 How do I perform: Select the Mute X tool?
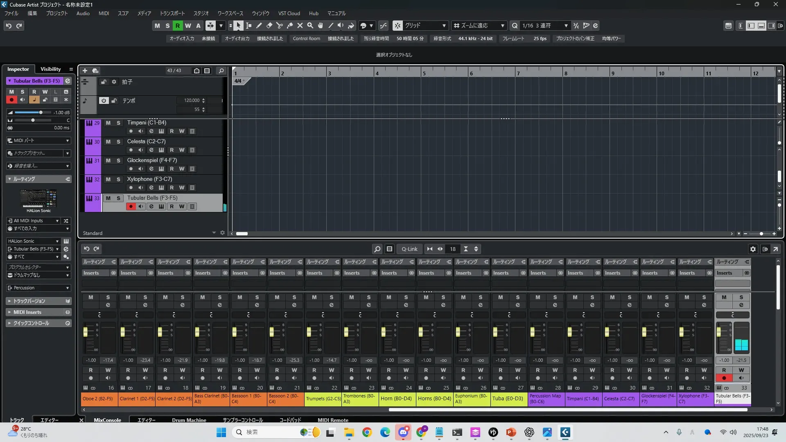tap(300, 25)
